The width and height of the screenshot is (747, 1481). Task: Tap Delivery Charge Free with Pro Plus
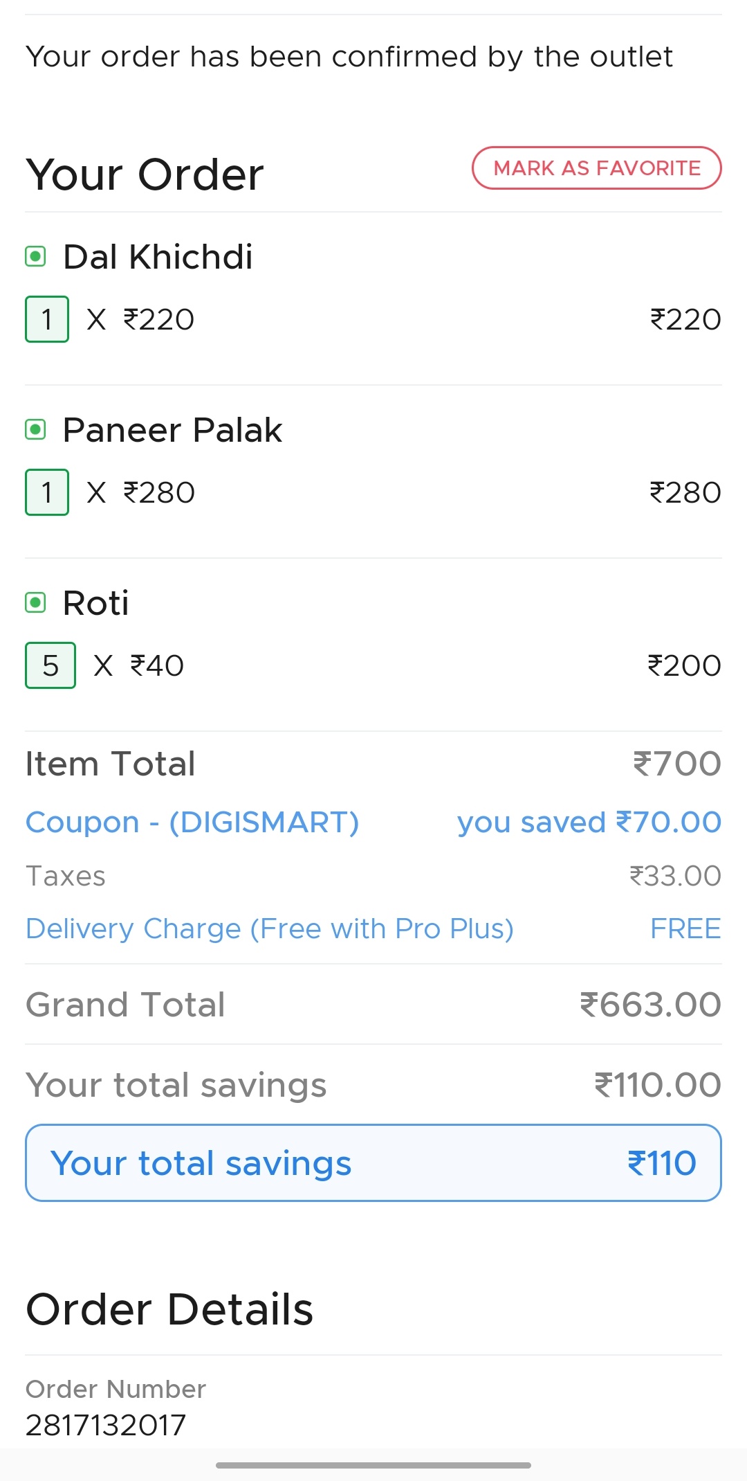[270, 928]
